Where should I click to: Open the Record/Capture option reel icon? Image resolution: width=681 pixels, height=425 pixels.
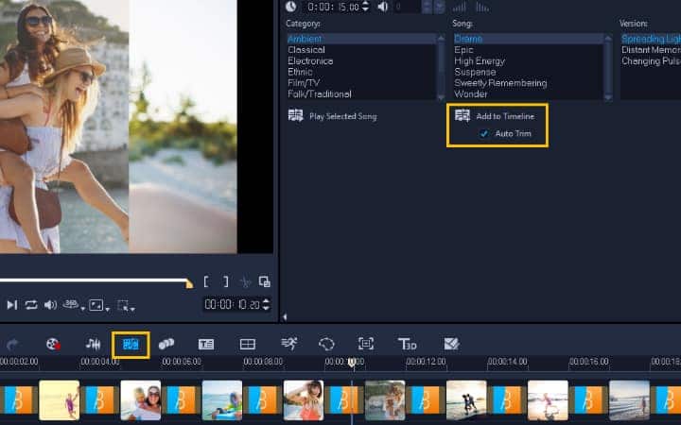(54, 344)
